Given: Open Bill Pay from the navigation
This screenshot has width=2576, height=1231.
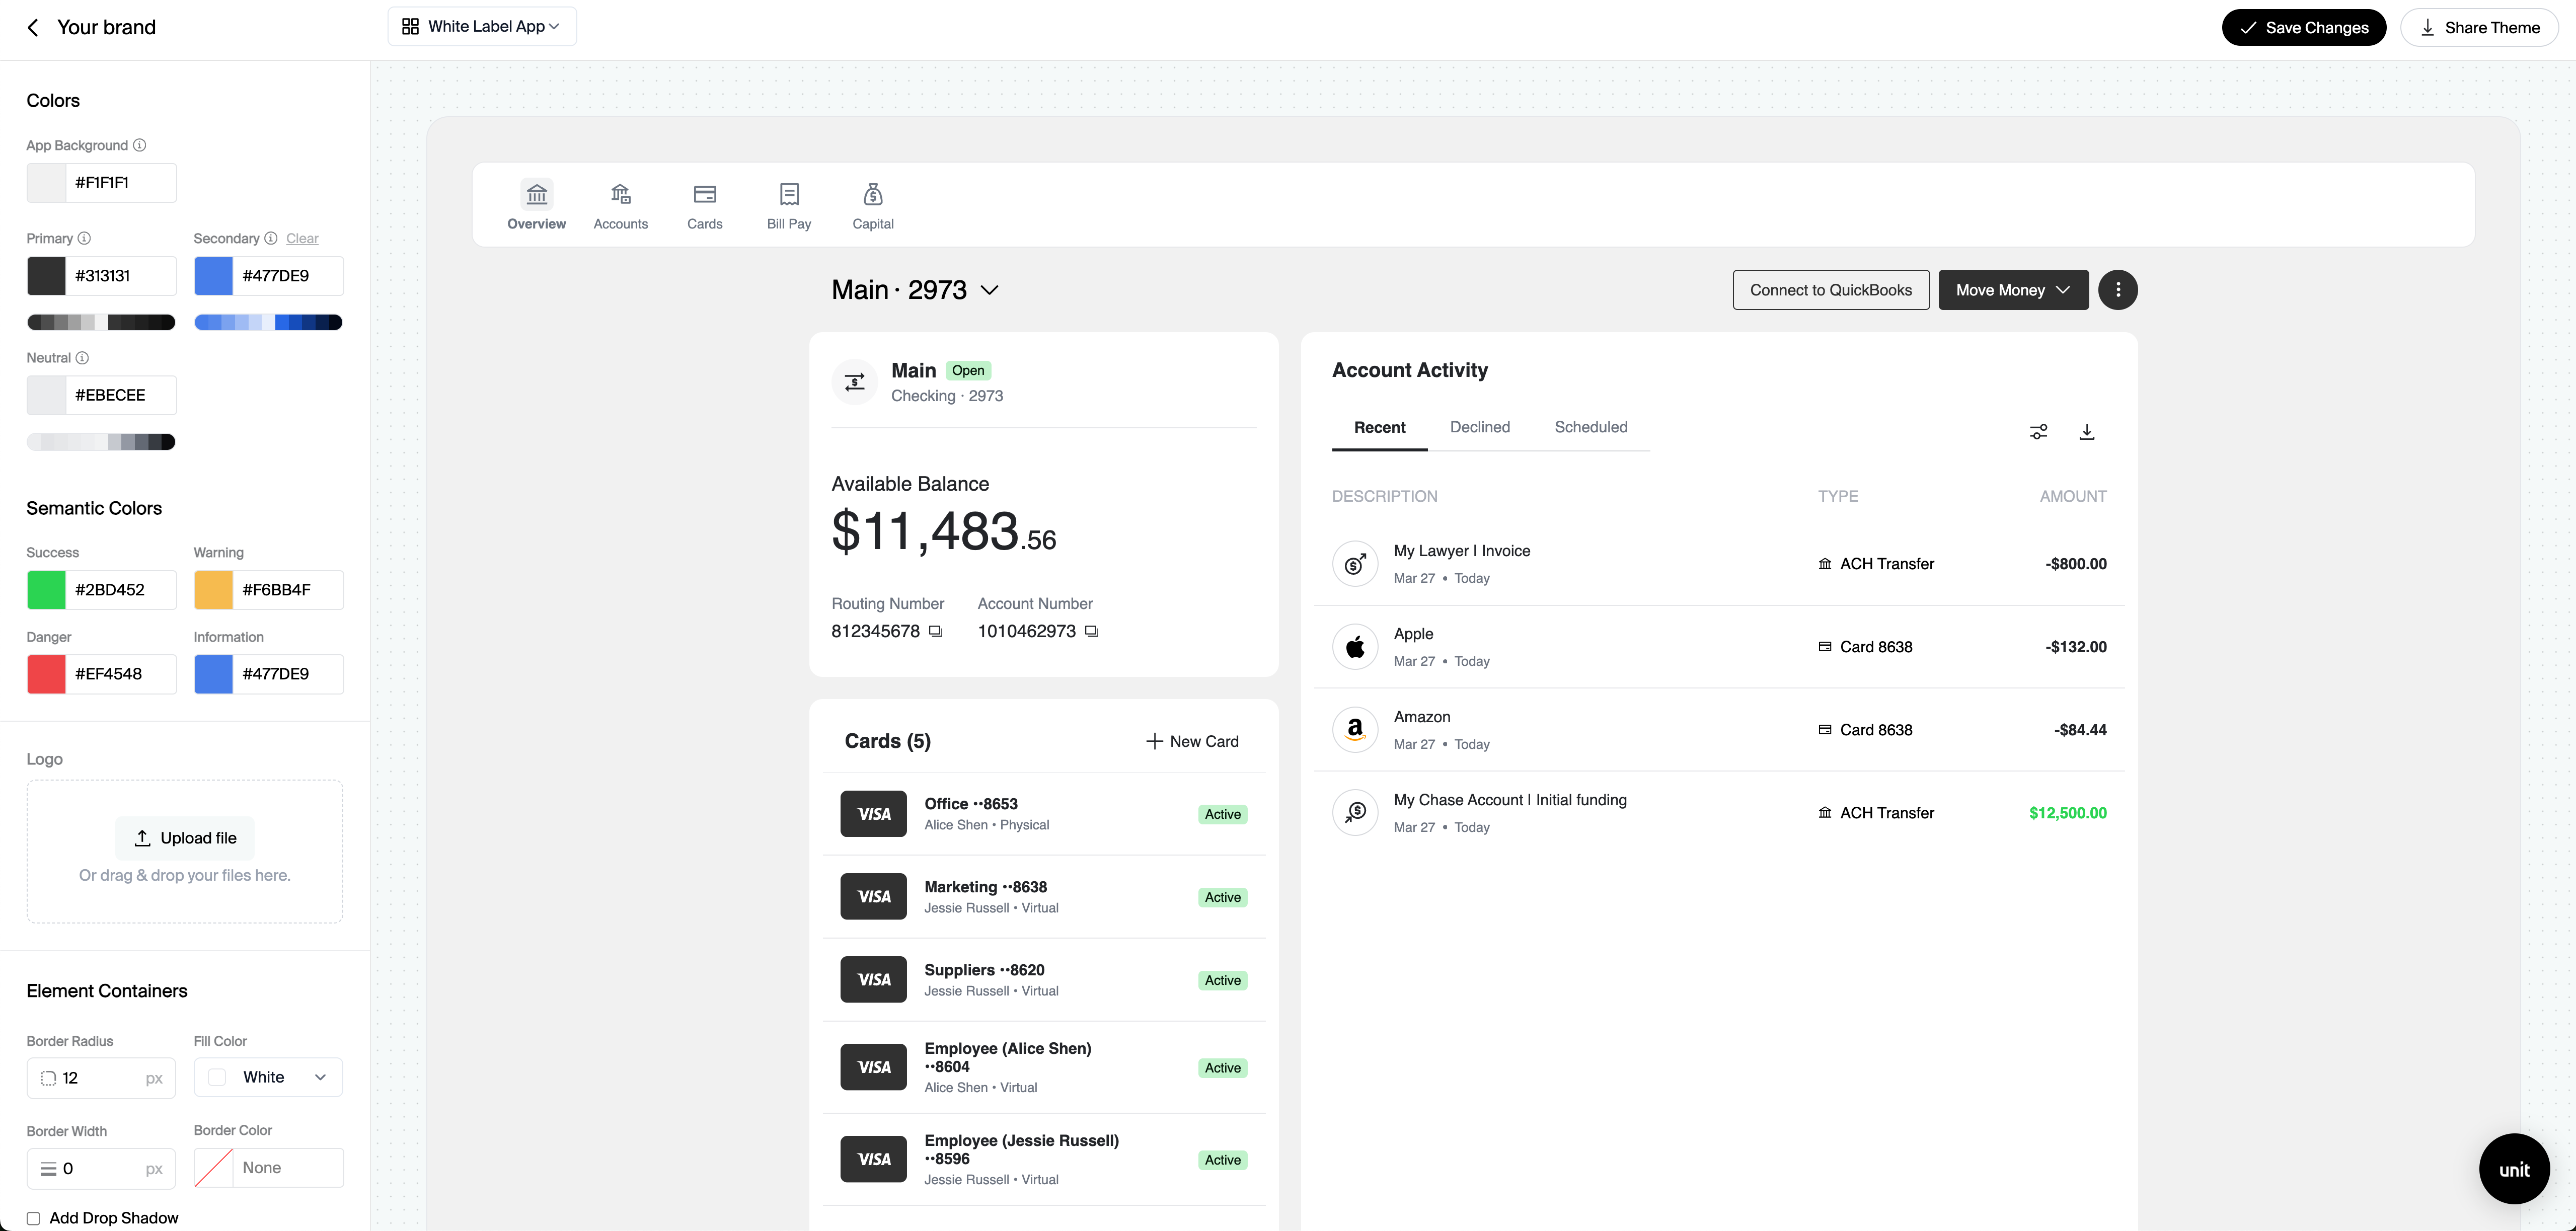Looking at the screenshot, I should click(789, 205).
